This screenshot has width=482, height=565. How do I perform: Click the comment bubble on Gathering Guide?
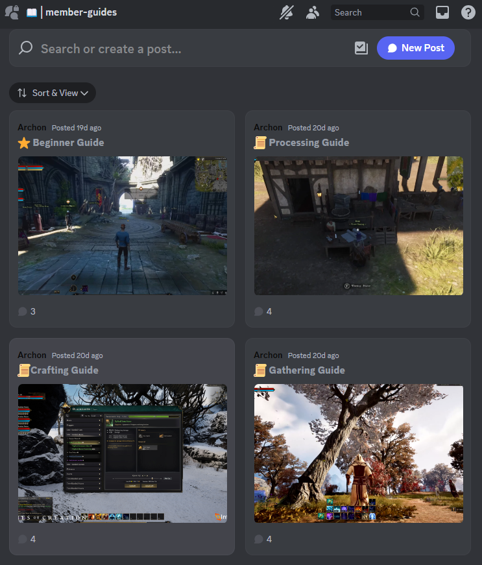(x=259, y=539)
